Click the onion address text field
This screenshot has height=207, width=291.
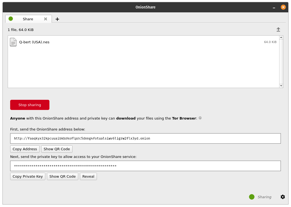(x=145, y=138)
